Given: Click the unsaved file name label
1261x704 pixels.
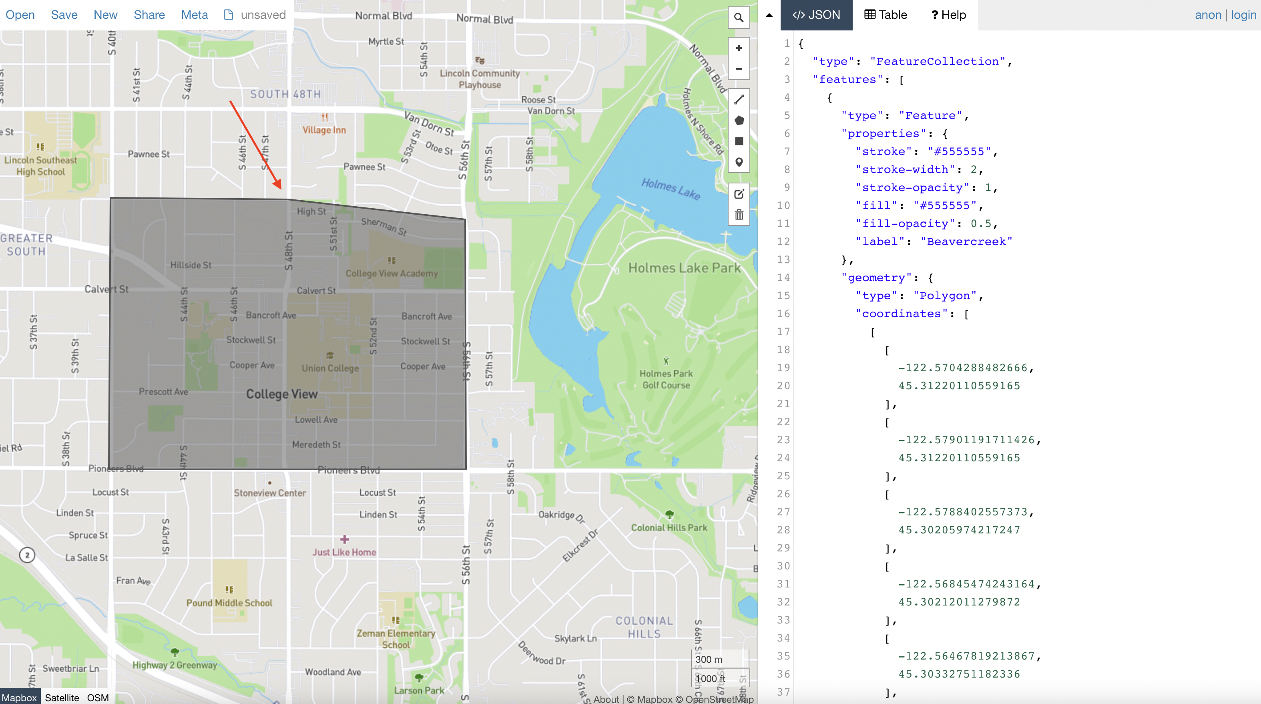Looking at the screenshot, I should click(263, 15).
